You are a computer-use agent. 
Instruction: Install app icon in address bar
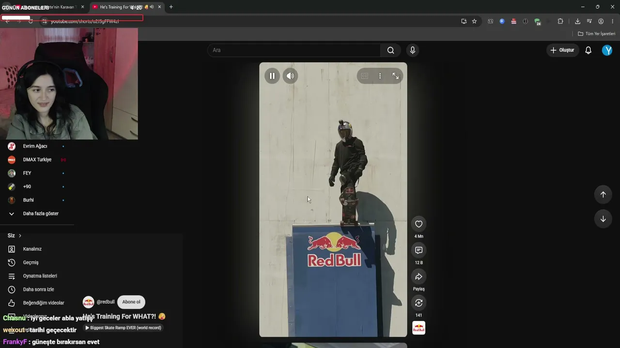[464, 21]
